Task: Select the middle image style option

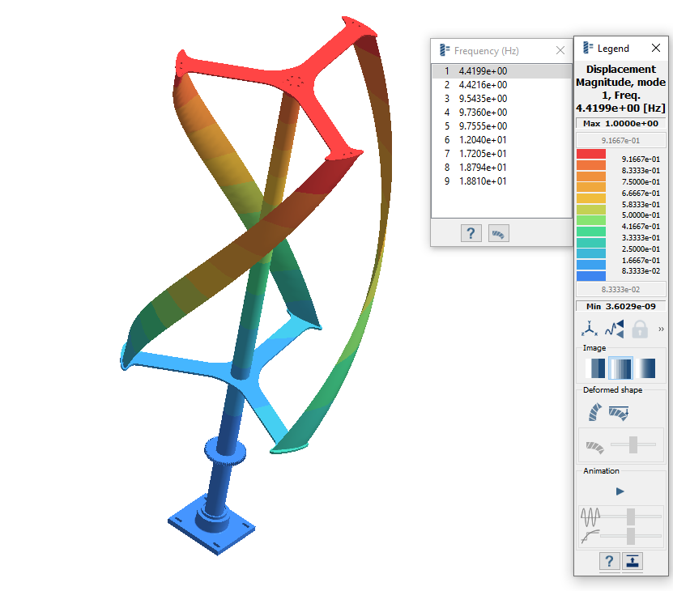Action: [620, 369]
